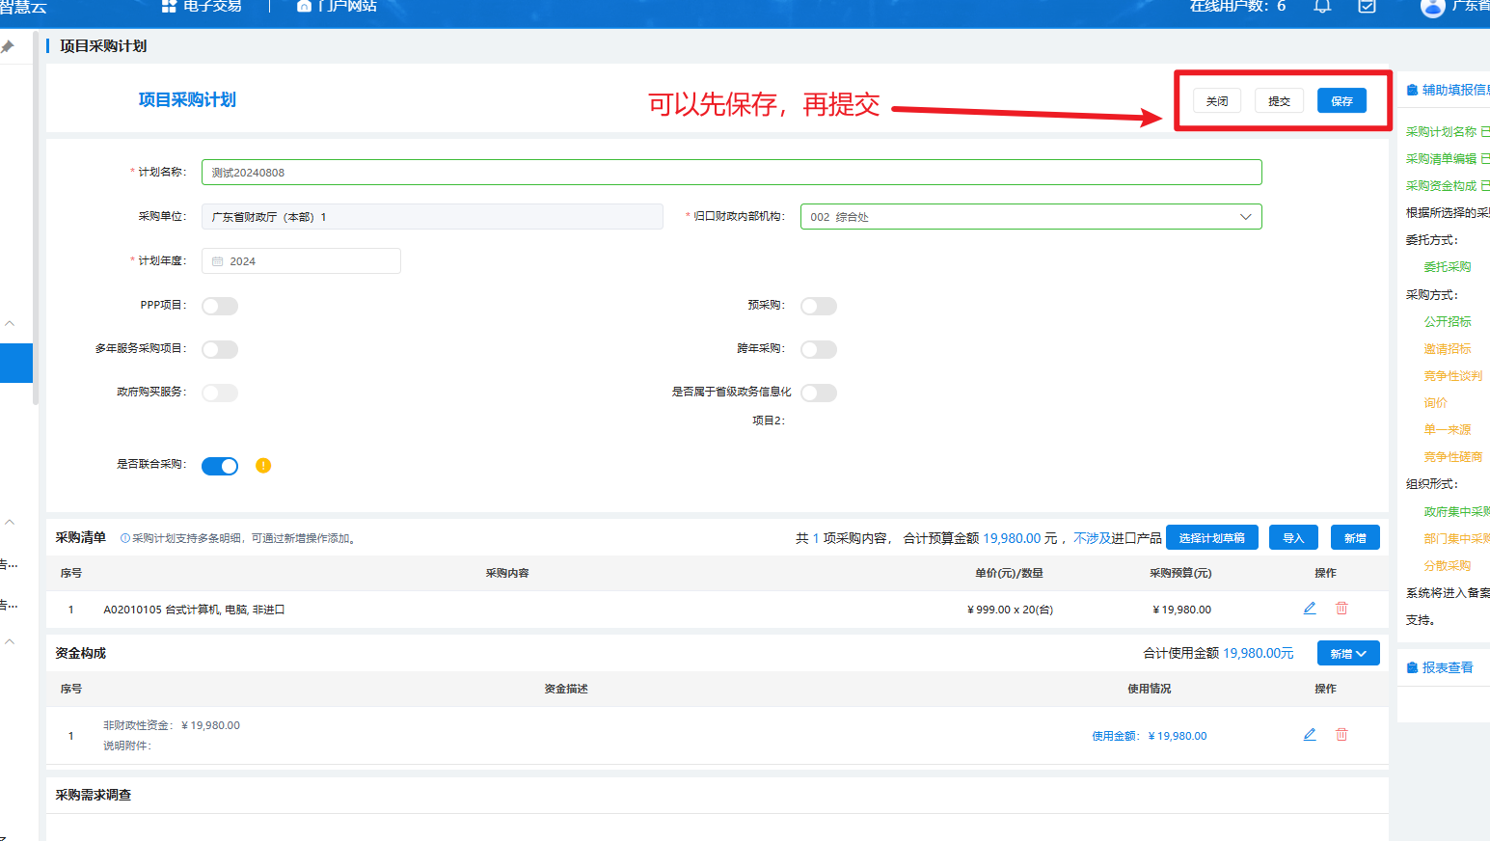Screen dimensions: 1490x841
Task: Open the 门户网站 menu
Action: pos(337,6)
